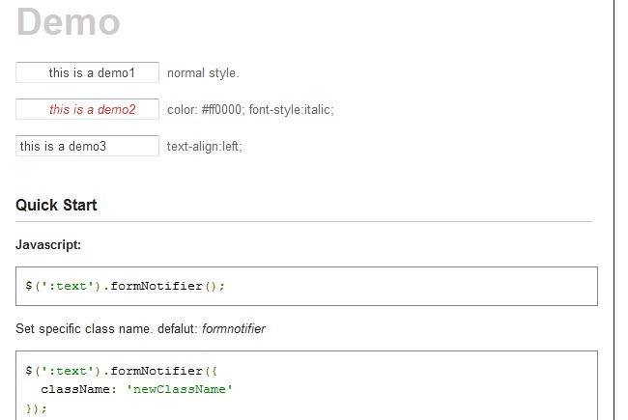Image resolution: width=628 pixels, height=420 pixels.
Task: Focus the red italic demo2 input
Action: click(x=87, y=110)
